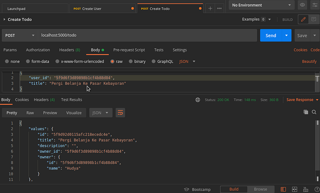Open the response Headers (4) tab

44,99
